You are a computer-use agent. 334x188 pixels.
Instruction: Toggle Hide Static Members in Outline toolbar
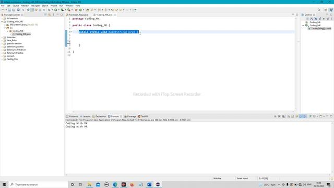[320, 19]
